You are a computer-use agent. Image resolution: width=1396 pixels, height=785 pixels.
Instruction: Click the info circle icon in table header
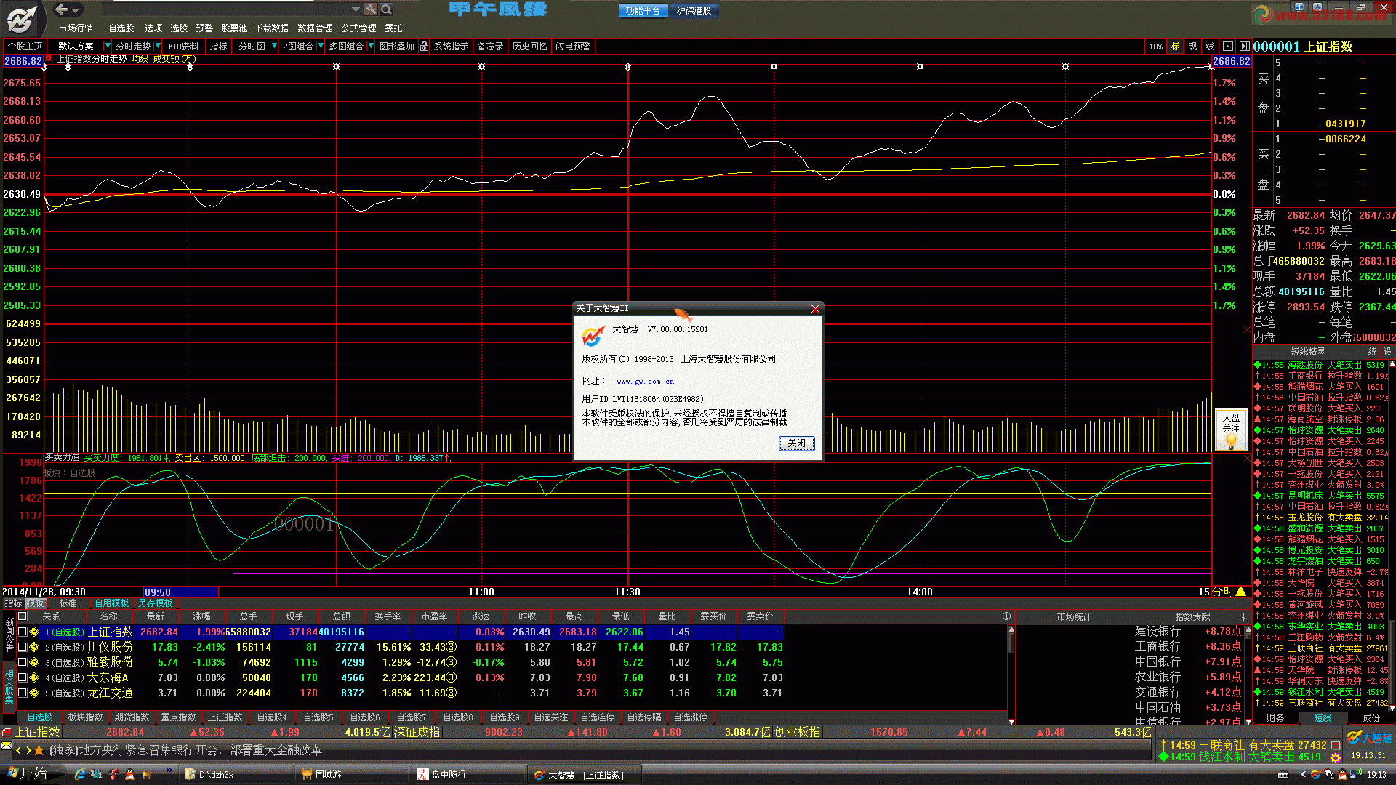1006,616
